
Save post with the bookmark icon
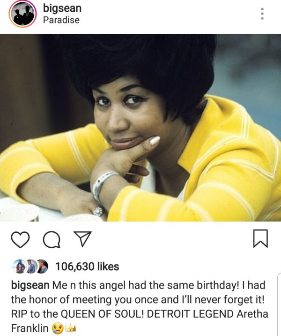tap(260, 238)
